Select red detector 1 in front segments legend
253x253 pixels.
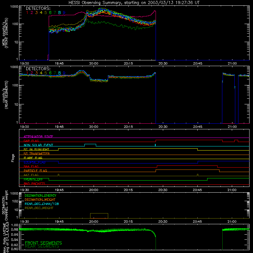[27, 13]
